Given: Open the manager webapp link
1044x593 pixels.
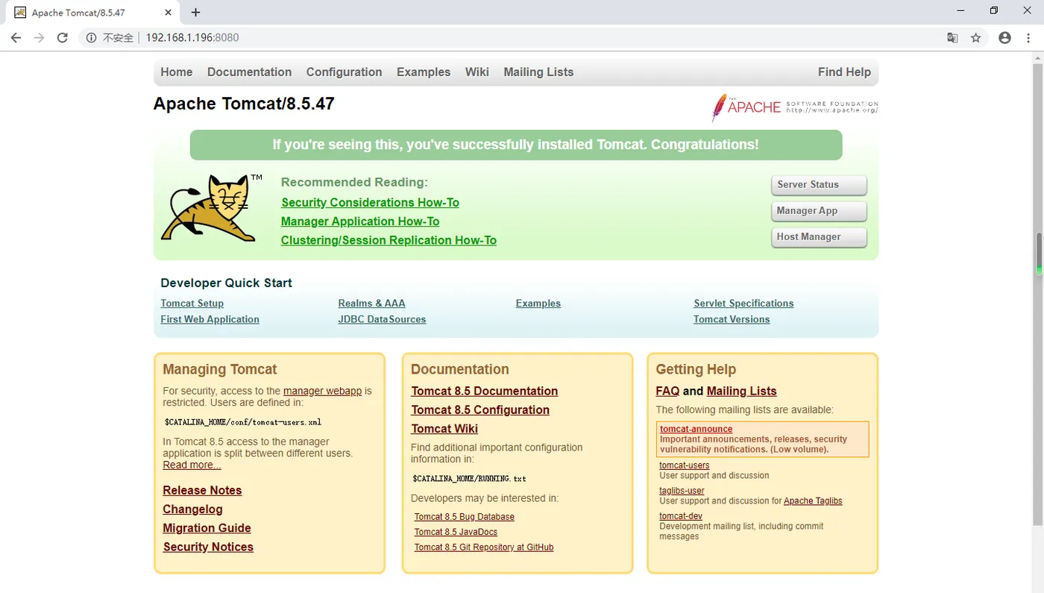Looking at the screenshot, I should pyautogui.click(x=322, y=391).
